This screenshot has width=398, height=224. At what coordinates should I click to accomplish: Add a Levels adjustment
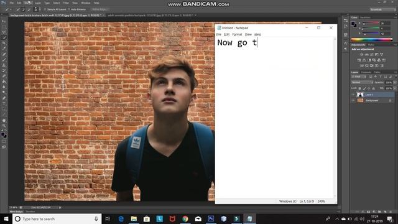[x=366, y=54]
